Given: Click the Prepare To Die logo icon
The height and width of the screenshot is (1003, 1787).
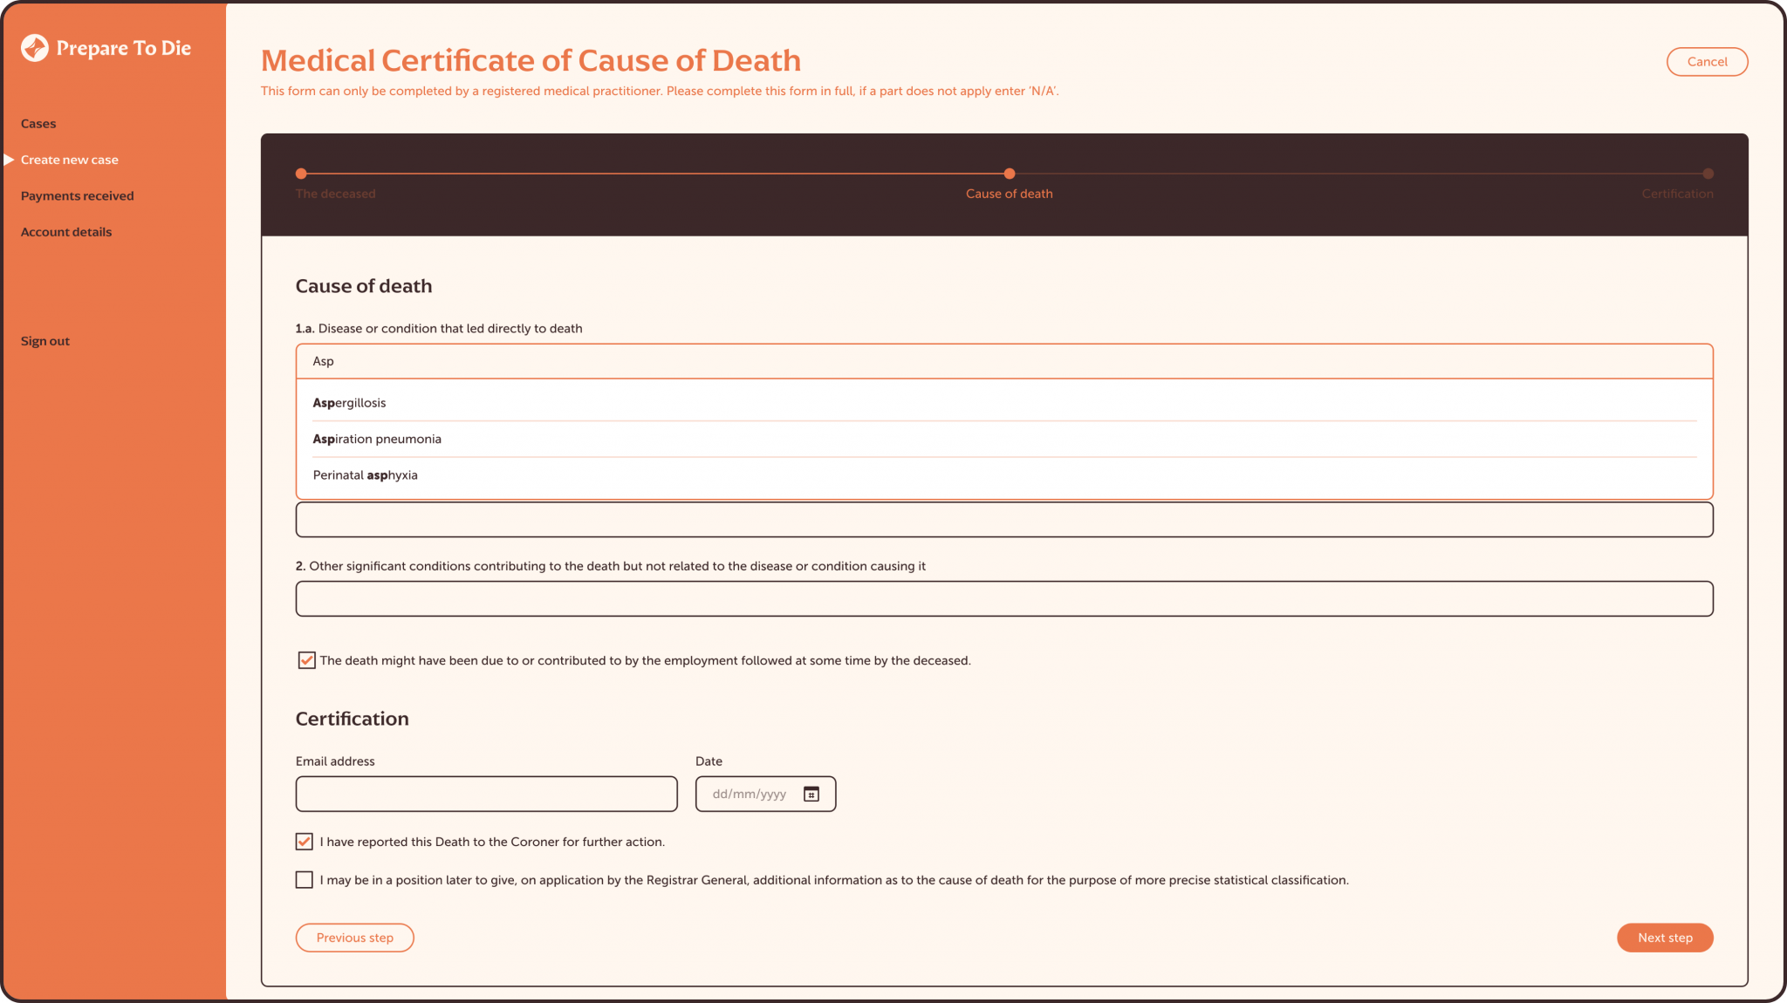Looking at the screenshot, I should 34,48.
